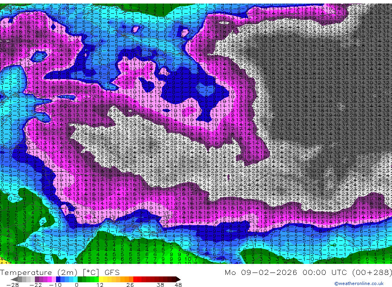The width and height of the screenshot is (392, 287).
Task: Open the weatheronline.co.uk copyright link
Action: (x=359, y=283)
